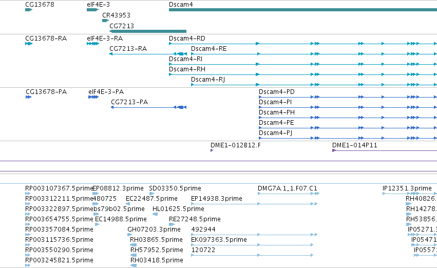
Task: Click GH07203.3prime EST label
Action: [x=154, y=229]
